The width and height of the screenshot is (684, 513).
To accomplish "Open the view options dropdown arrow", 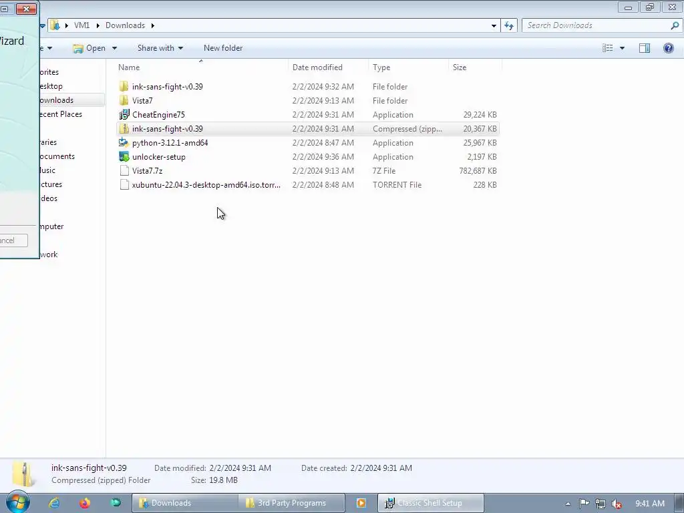I will (x=622, y=48).
